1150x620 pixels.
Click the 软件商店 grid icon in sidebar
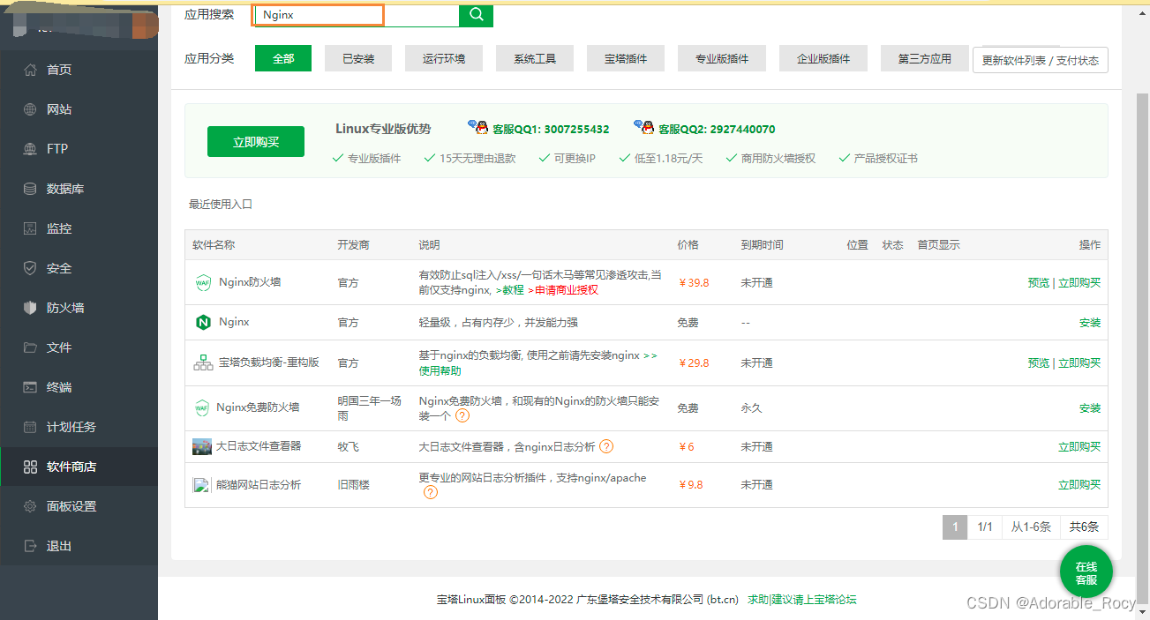[x=30, y=467]
